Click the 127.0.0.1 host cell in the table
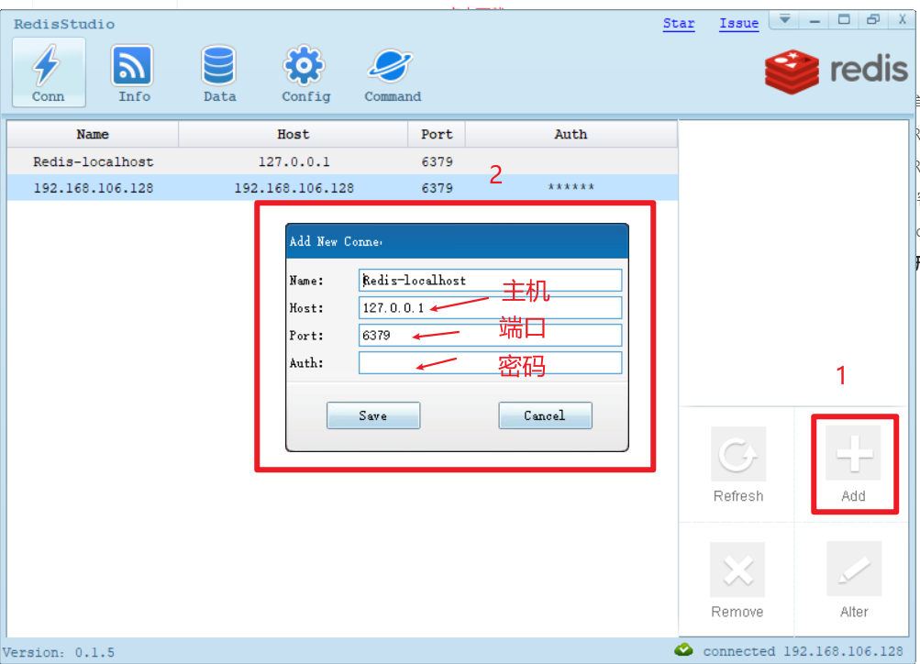Screen dimensions: 920x664 pyautogui.click(x=294, y=162)
